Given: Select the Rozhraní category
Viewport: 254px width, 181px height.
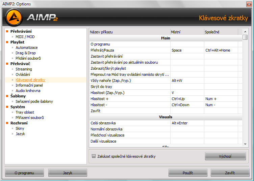Looking at the screenshot, I should tap(19, 123).
